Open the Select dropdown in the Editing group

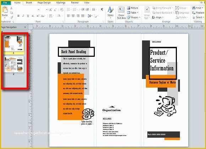point(198,17)
